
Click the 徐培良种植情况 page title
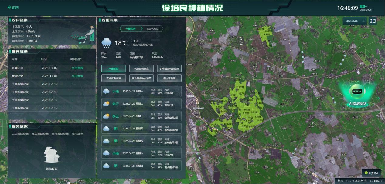click(x=192, y=8)
